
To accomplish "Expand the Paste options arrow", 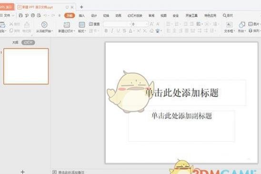I will click(x=6, y=31).
